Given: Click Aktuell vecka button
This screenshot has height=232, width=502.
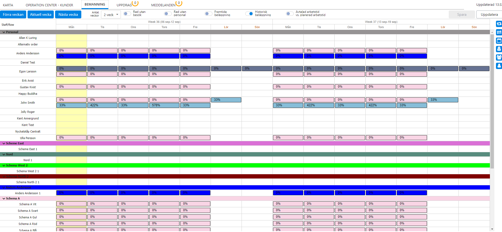Looking at the screenshot, I should [x=41, y=14].
